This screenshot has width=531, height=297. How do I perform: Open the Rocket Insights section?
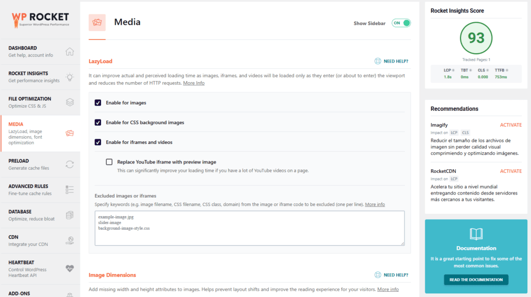(x=40, y=77)
